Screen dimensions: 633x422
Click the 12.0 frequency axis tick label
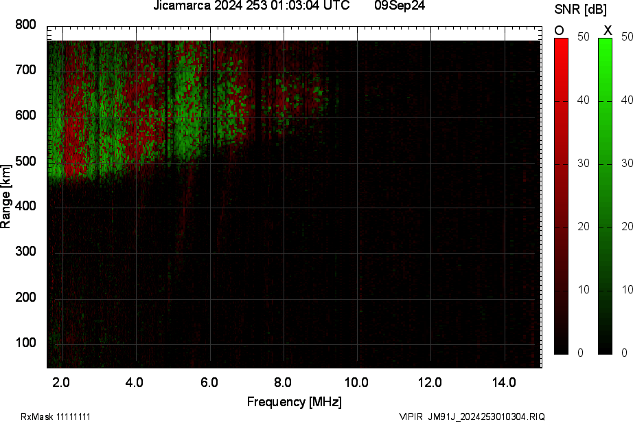coord(430,382)
